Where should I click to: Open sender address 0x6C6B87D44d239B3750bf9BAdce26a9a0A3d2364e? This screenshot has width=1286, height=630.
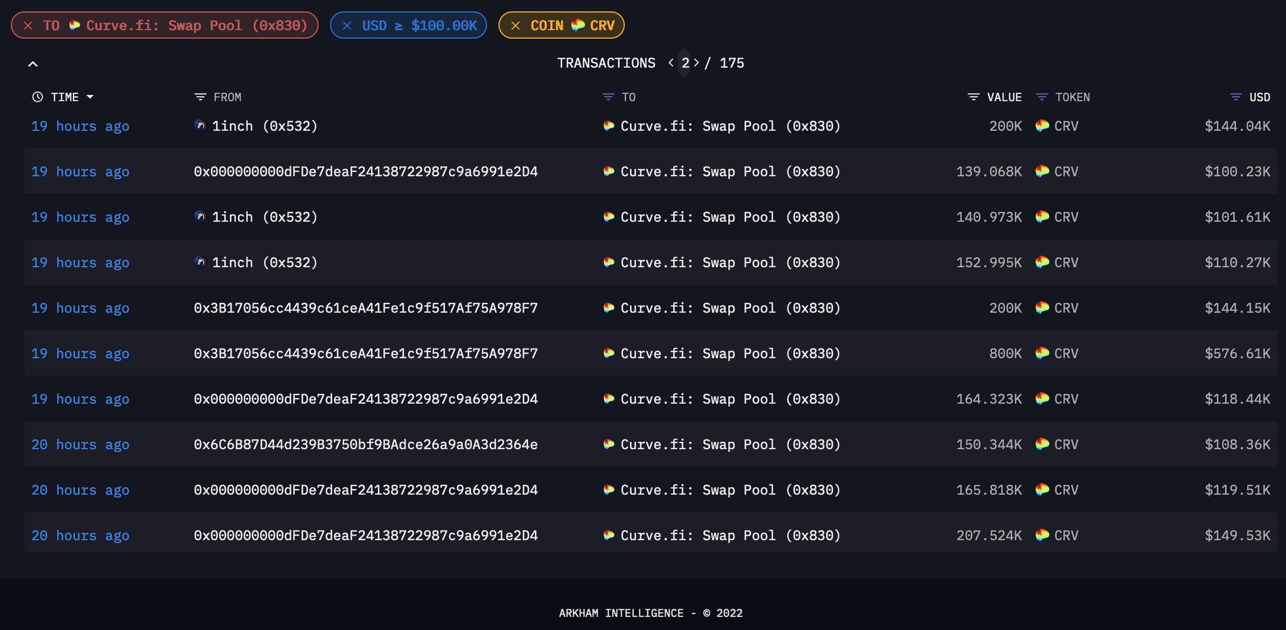[x=365, y=444]
